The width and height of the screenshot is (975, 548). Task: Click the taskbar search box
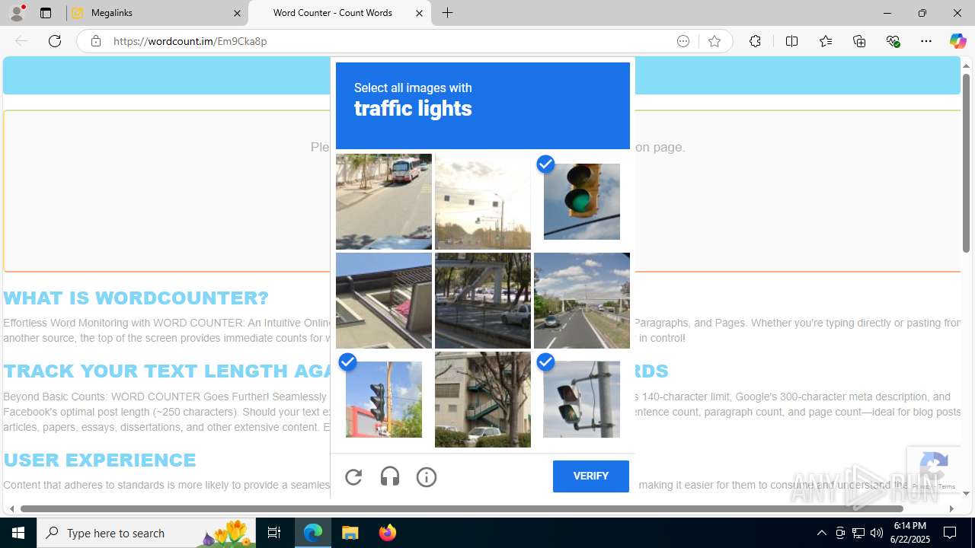point(146,533)
